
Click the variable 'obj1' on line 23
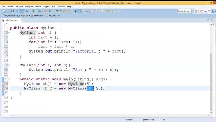click(x=47, y=84)
